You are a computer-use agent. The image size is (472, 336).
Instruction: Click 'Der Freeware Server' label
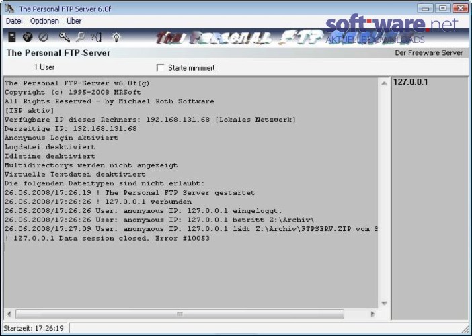coord(429,53)
